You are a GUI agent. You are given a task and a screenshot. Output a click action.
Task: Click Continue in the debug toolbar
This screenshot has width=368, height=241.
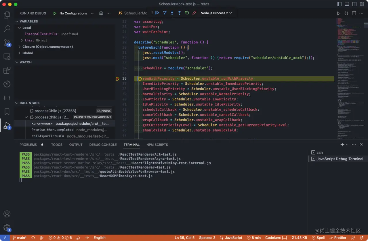(x=157, y=13)
